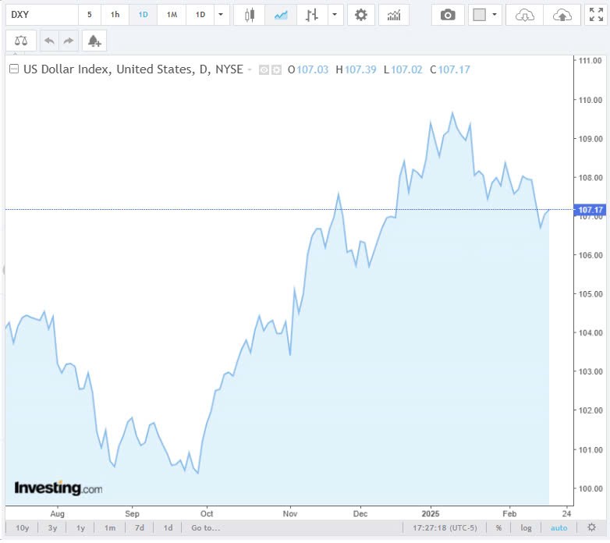Toggle percentage scale mode
This screenshot has width=610, height=543.
pyautogui.click(x=498, y=528)
